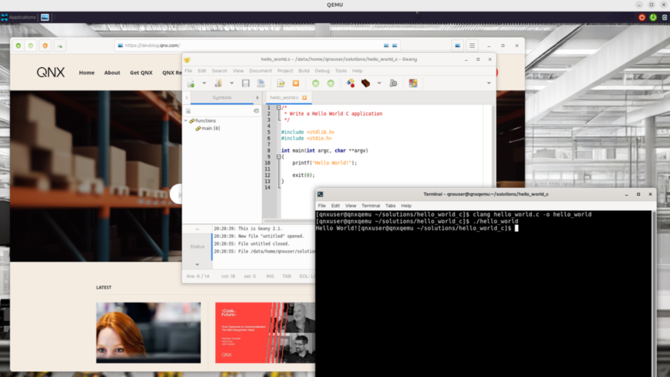Open the Edit menu in Geany
The width and height of the screenshot is (670, 377).
202,71
